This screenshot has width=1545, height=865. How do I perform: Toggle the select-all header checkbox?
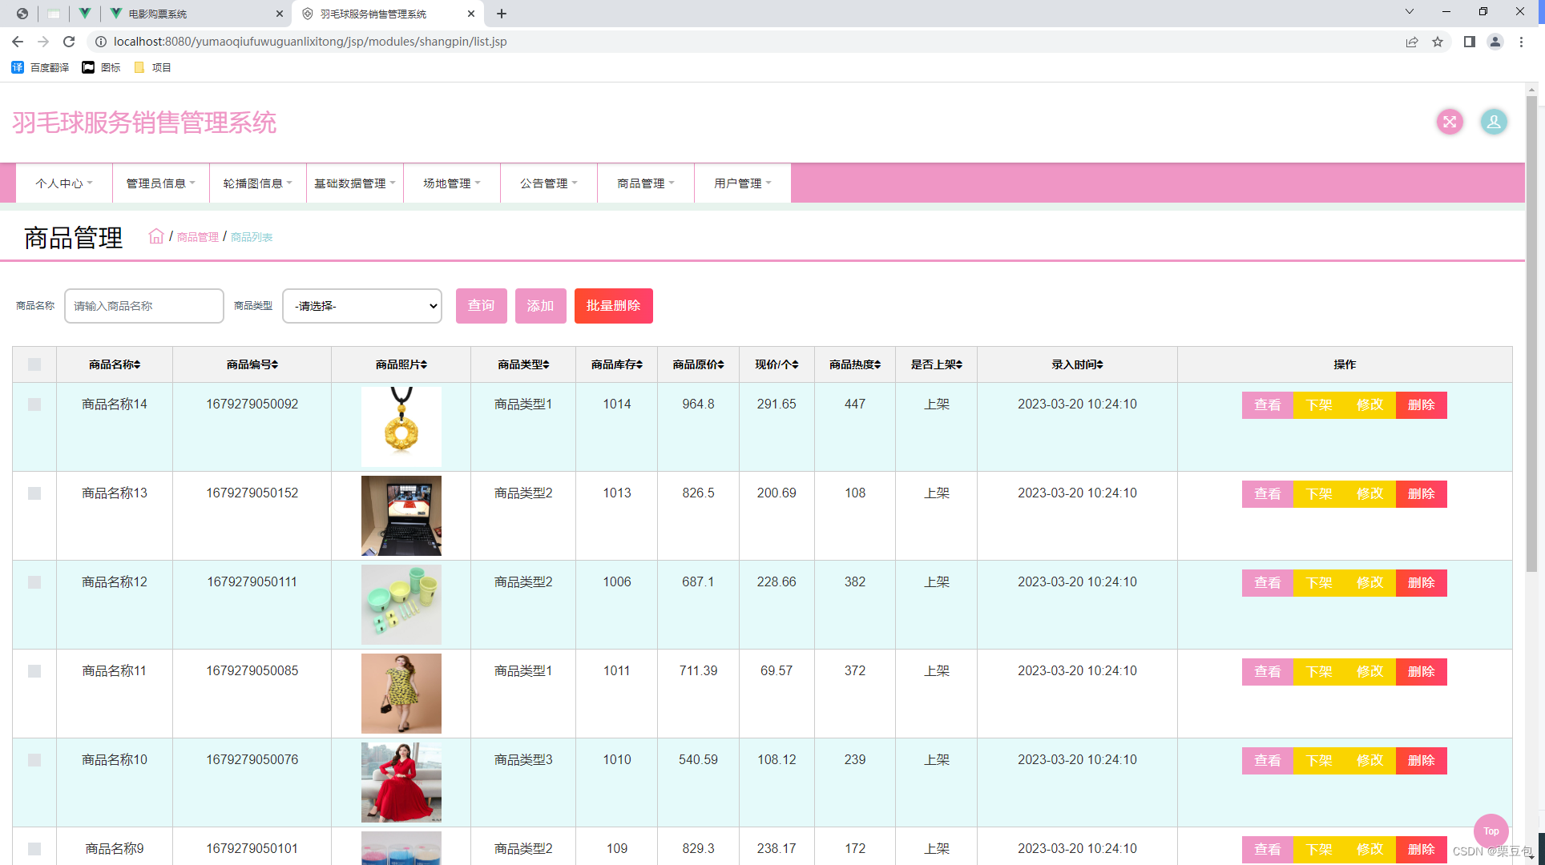[34, 364]
